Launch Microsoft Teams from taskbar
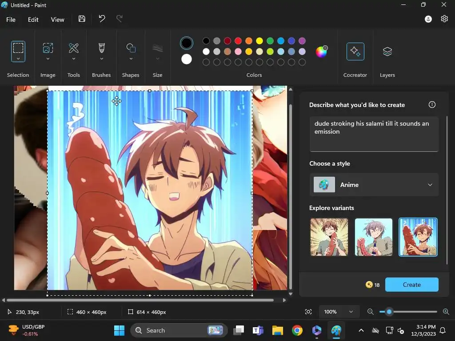 (x=258, y=330)
